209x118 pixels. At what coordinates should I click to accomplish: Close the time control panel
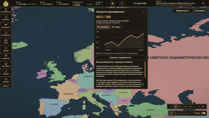tap(199, 107)
